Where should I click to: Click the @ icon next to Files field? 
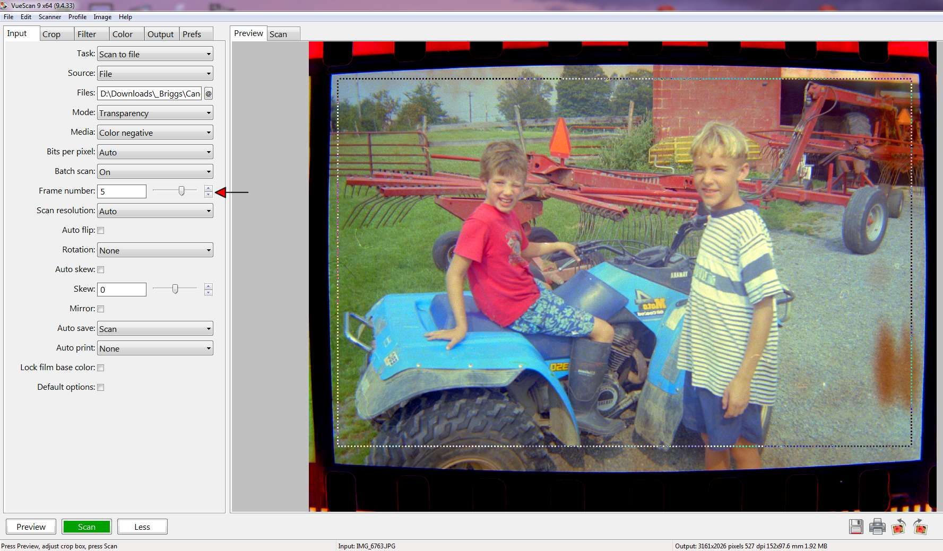(x=208, y=93)
